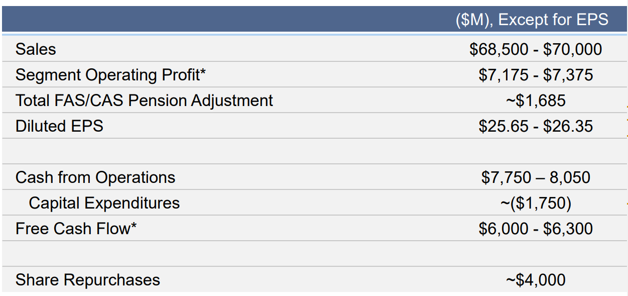
Task: Click the ~$4,000 share repurchases value
Action: click(x=536, y=280)
